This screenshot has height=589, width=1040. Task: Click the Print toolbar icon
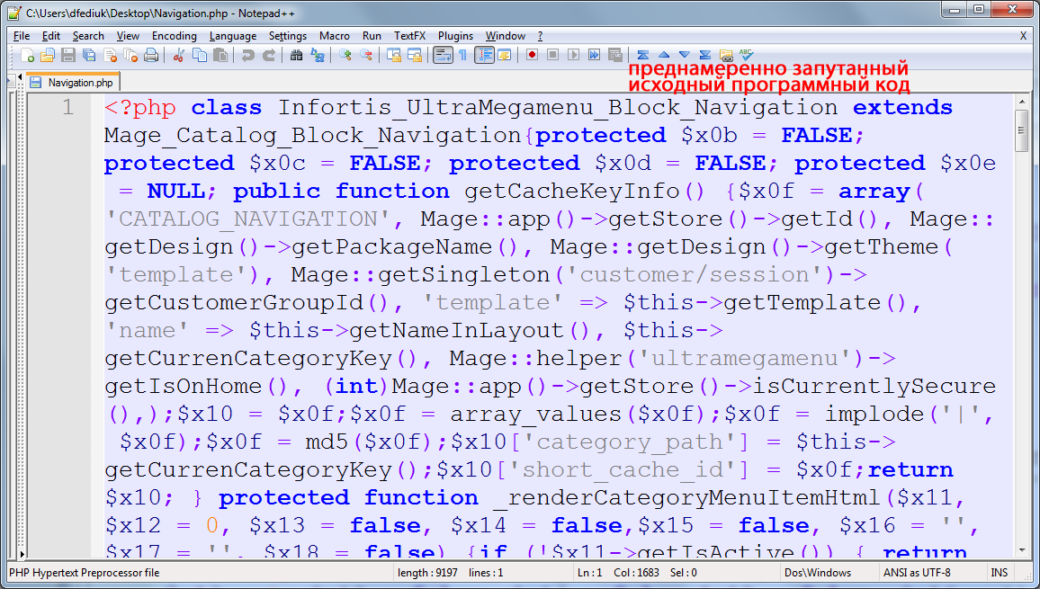(151, 55)
